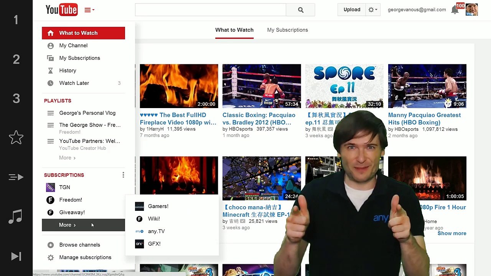Click the GFX! channel icon
The width and height of the screenshot is (491, 276).
coord(139,244)
